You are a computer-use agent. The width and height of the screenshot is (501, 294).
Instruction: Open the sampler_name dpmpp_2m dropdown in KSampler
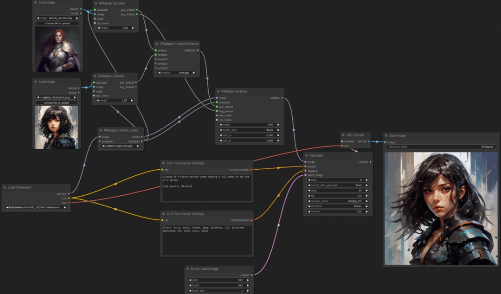[338, 201]
